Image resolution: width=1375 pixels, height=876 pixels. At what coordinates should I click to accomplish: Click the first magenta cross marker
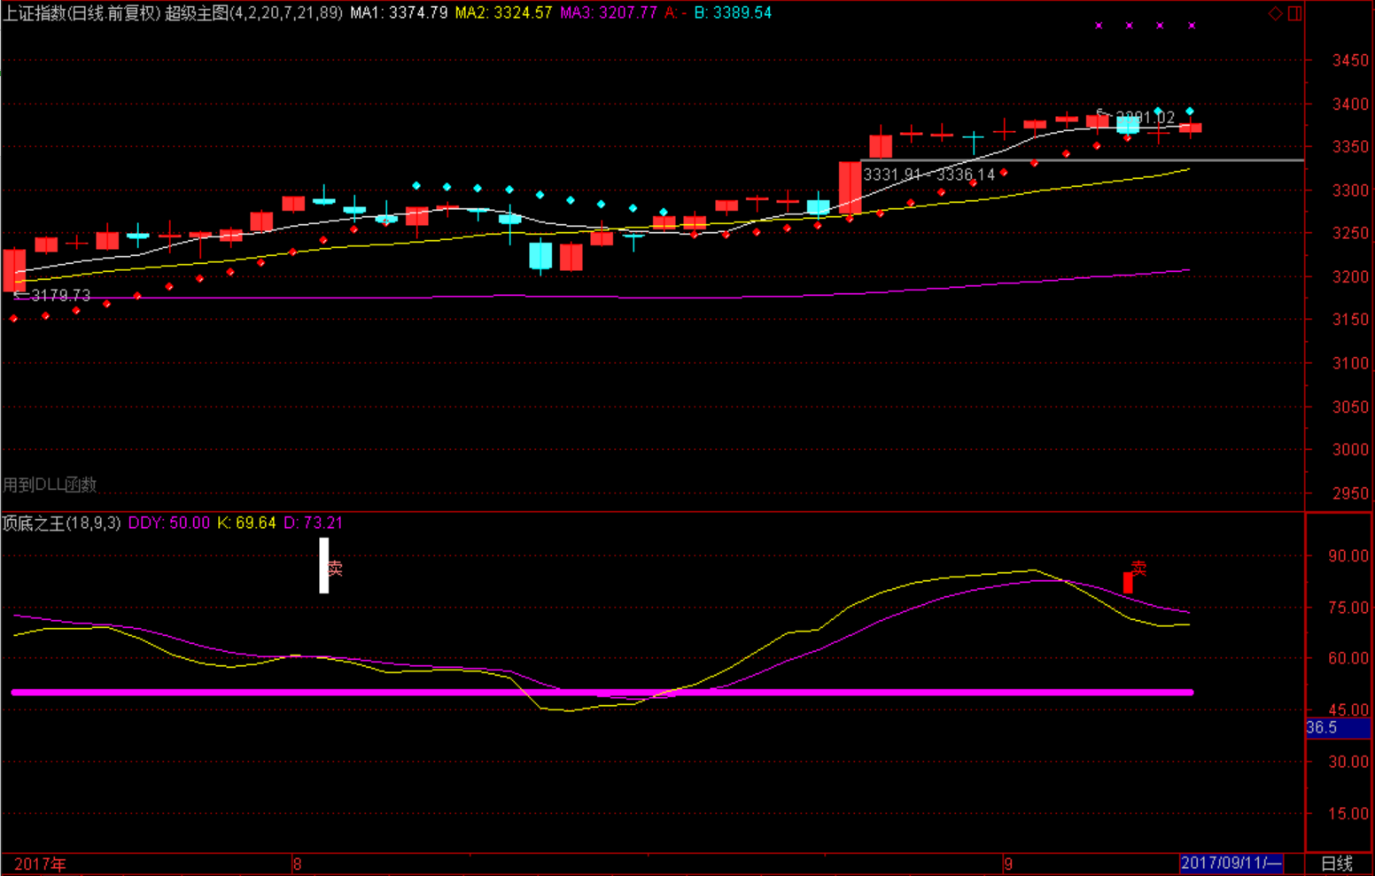pos(1099,26)
